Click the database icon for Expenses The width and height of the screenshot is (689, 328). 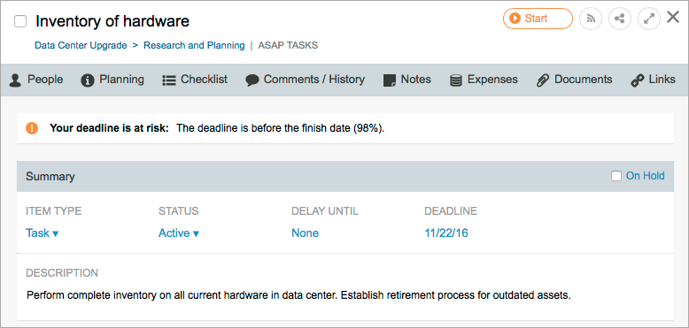(456, 80)
